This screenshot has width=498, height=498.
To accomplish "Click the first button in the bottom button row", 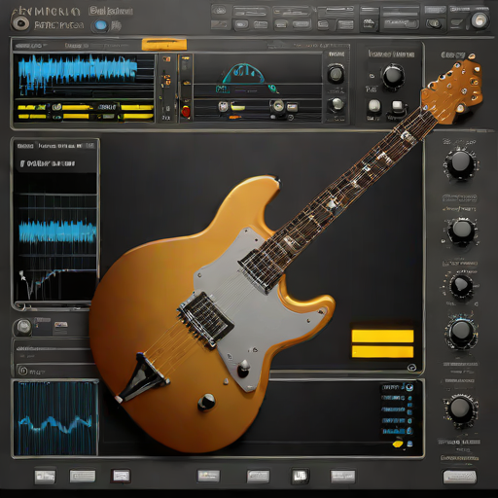I will click(45, 477).
